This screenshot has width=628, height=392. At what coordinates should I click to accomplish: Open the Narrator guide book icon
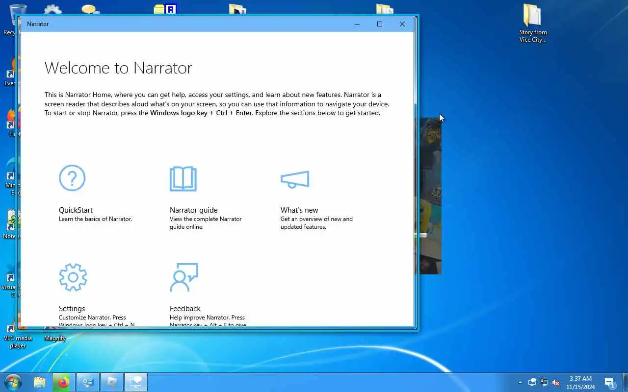183,178
